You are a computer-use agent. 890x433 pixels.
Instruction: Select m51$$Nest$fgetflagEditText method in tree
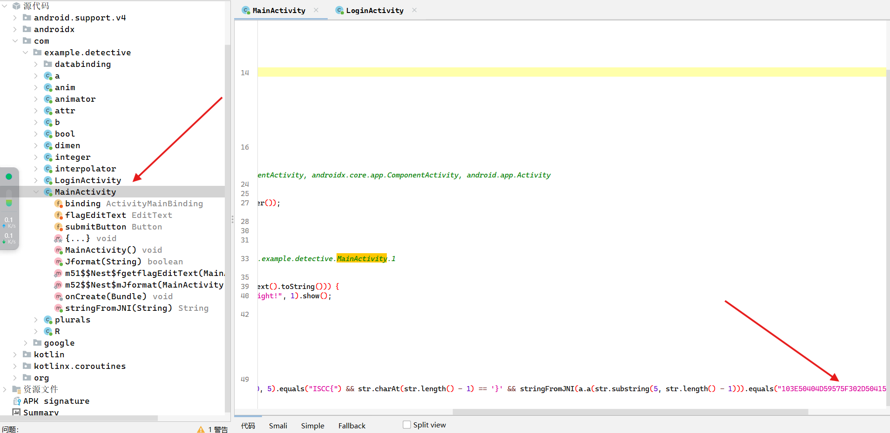pyautogui.click(x=145, y=273)
